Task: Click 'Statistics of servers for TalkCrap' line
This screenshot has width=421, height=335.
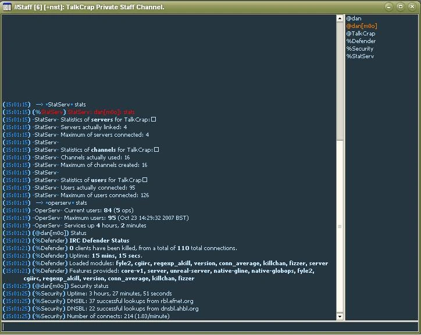Action: (x=80, y=120)
